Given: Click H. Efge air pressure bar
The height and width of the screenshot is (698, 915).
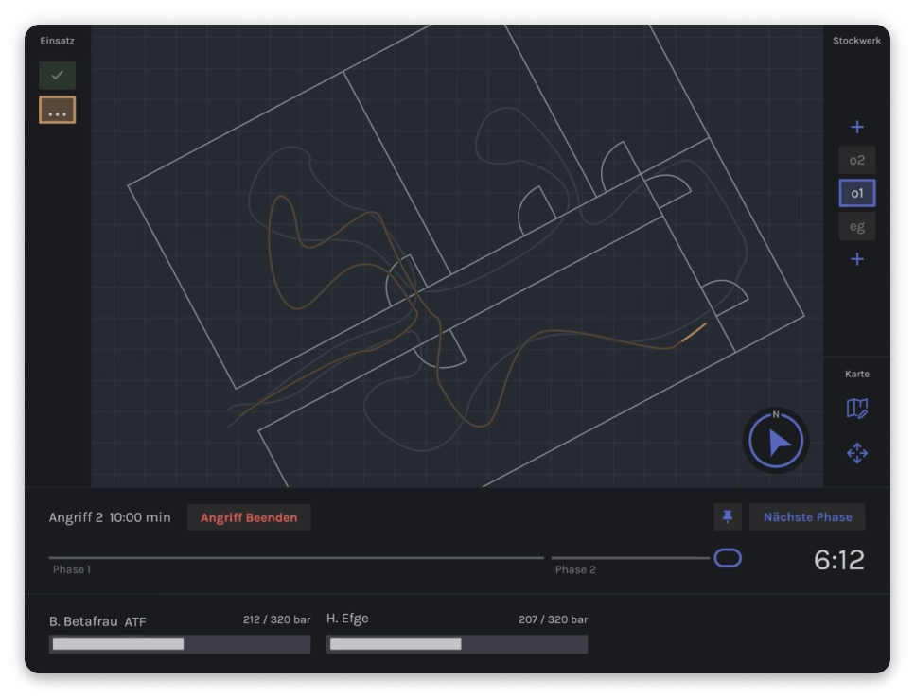Looking at the screenshot, I should tap(457, 644).
